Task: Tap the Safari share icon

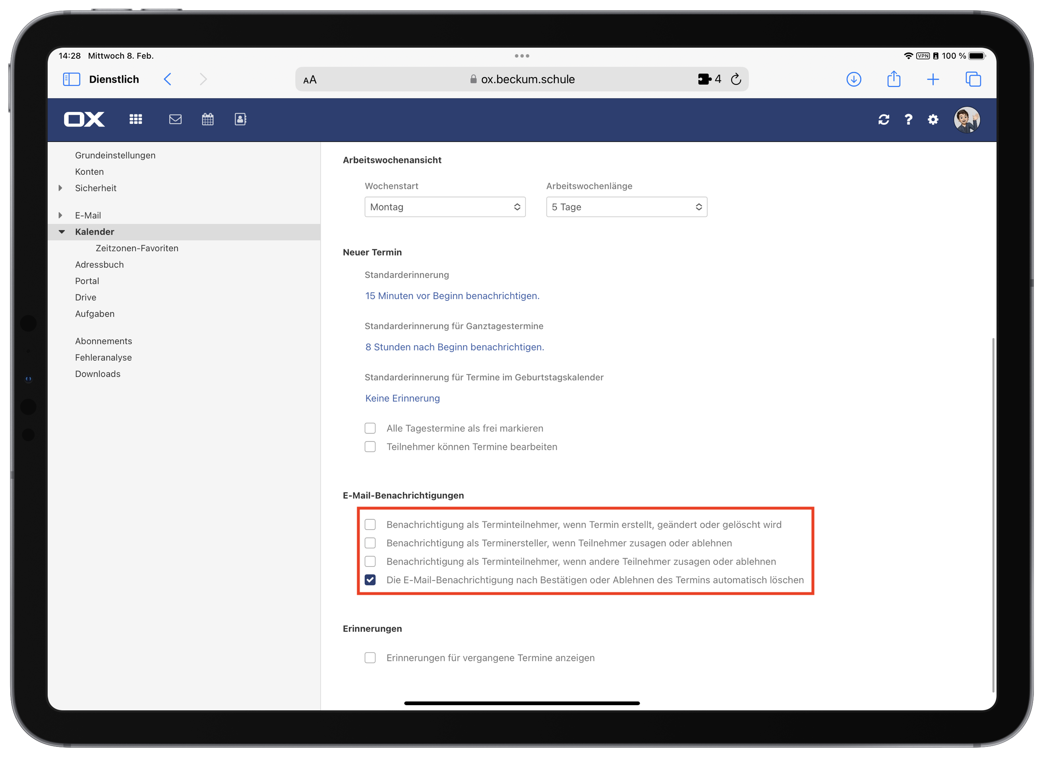Action: click(893, 79)
